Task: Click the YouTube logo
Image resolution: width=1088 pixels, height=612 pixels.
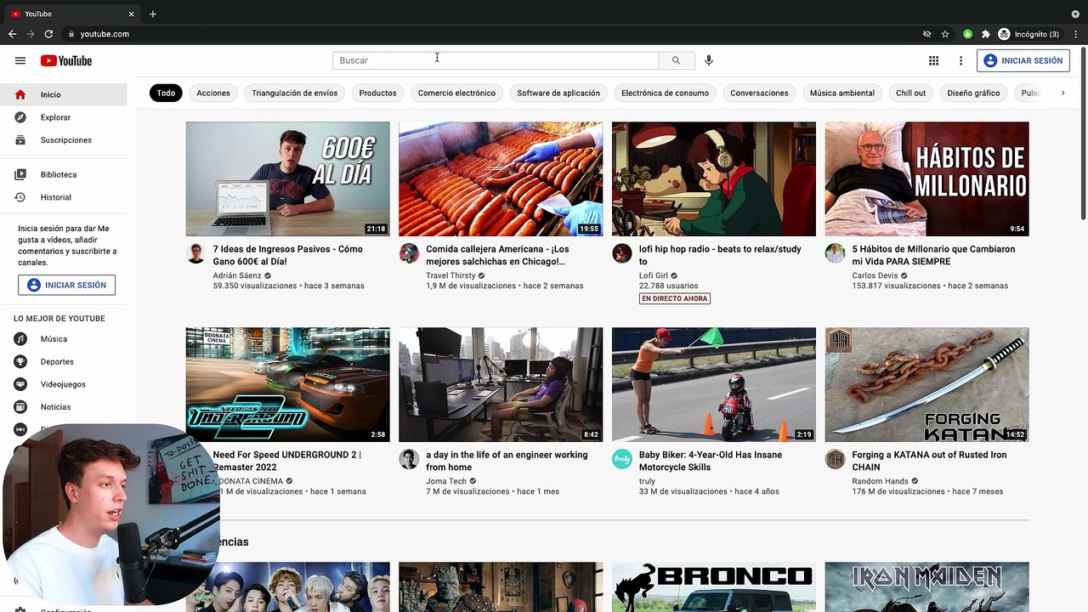Action: tap(65, 60)
